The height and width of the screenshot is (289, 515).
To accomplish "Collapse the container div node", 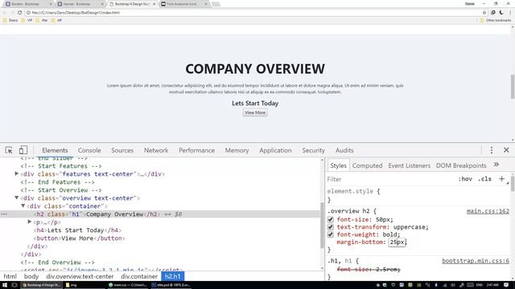I will (23, 206).
